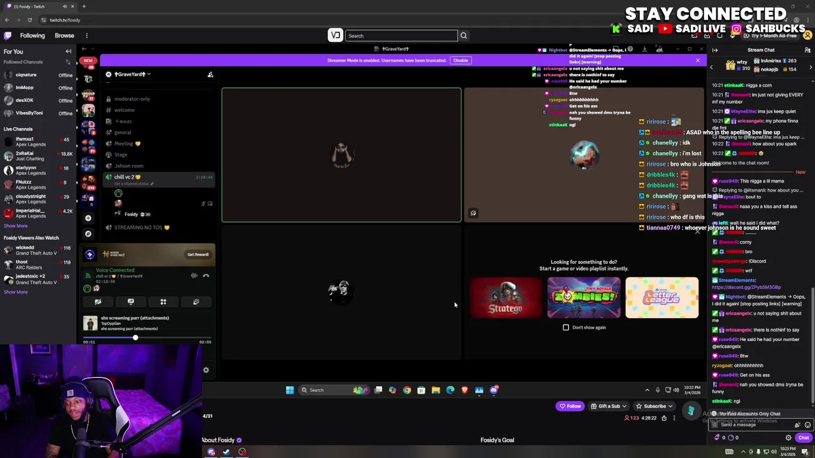Viewport: 815px width, 458px height.
Task: Open the Subscribe dropdown
Action: click(655, 406)
